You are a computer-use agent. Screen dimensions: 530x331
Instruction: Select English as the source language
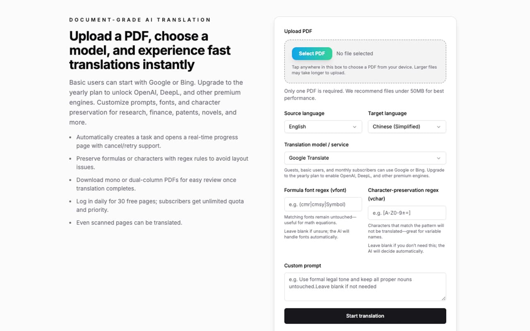click(x=323, y=127)
